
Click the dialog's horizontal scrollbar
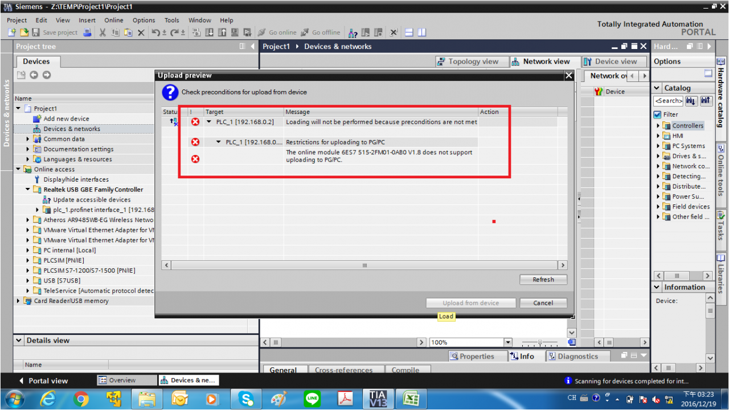(364, 265)
